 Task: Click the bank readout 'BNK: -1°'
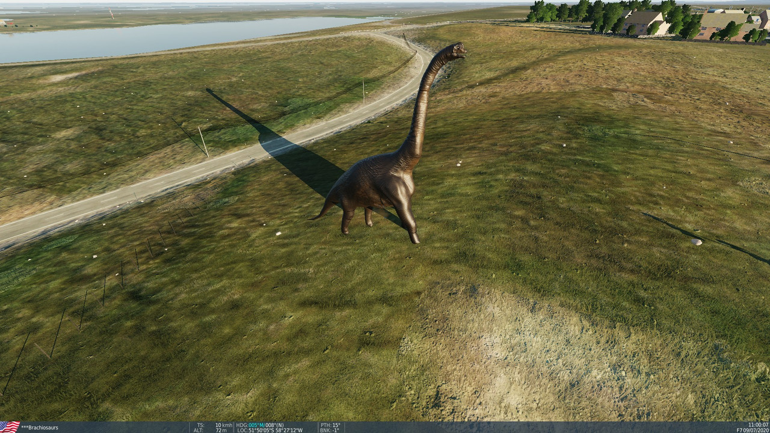[x=329, y=430]
